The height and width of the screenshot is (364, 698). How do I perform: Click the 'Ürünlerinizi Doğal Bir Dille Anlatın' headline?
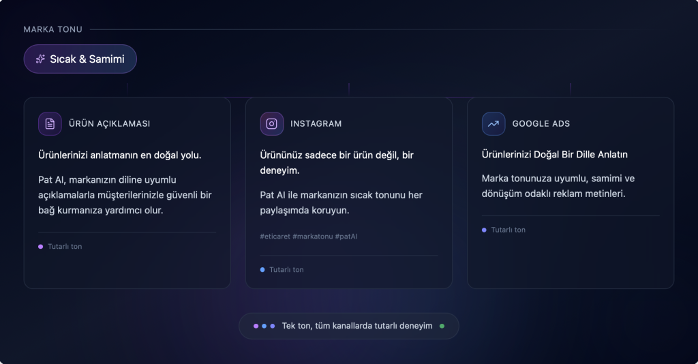554,155
